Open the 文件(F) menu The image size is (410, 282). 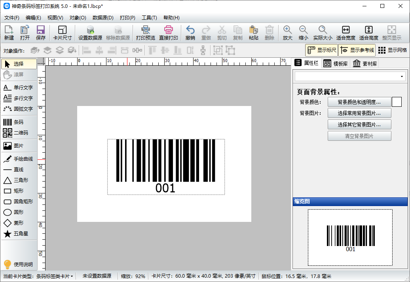pyautogui.click(x=12, y=18)
